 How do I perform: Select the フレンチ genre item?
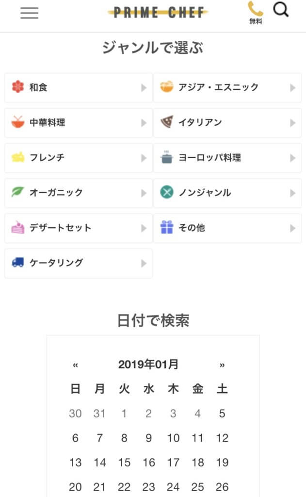[78, 158]
